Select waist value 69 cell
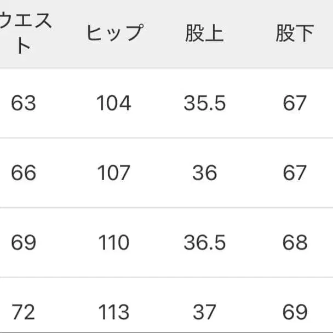The width and height of the screenshot is (333, 333). (x=24, y=243)
